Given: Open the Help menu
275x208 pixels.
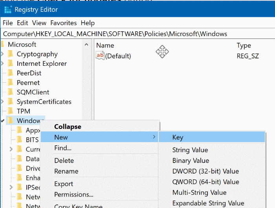Looking at the screenshot, I should pyautogui.click(x=88, y=23).
